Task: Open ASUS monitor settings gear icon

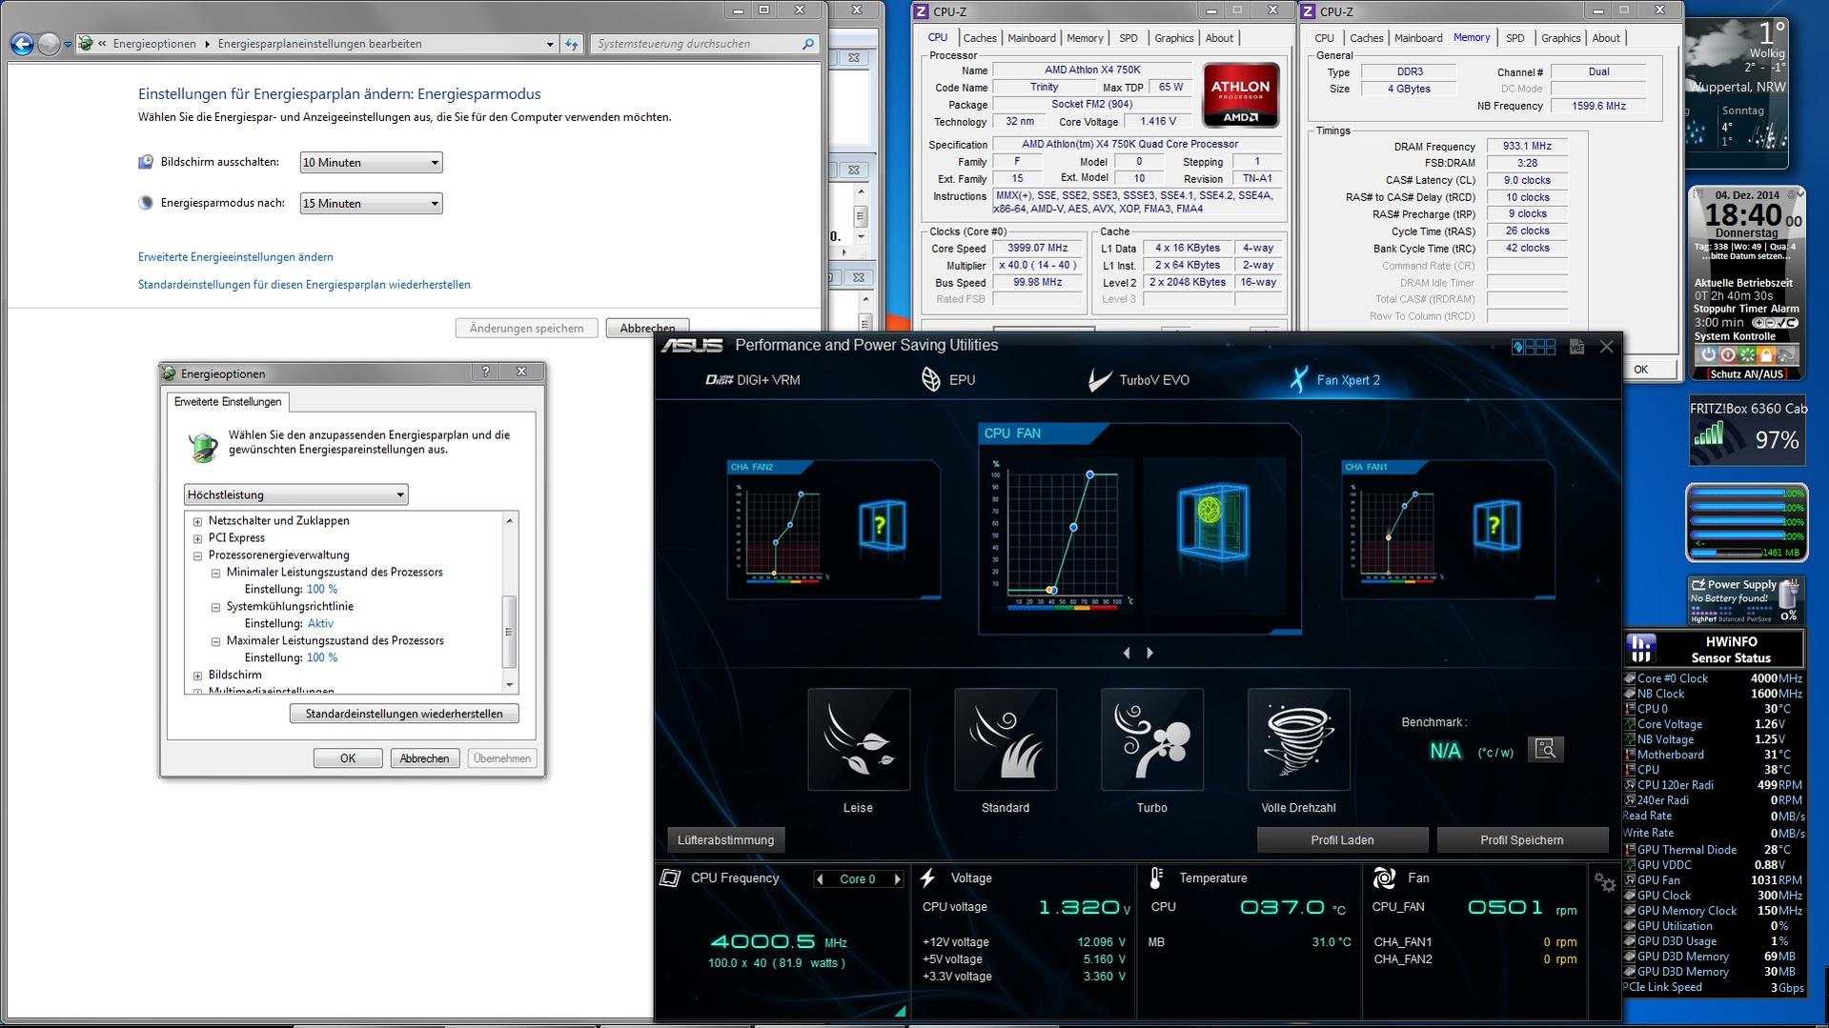Action: [x=1605, y=883]
